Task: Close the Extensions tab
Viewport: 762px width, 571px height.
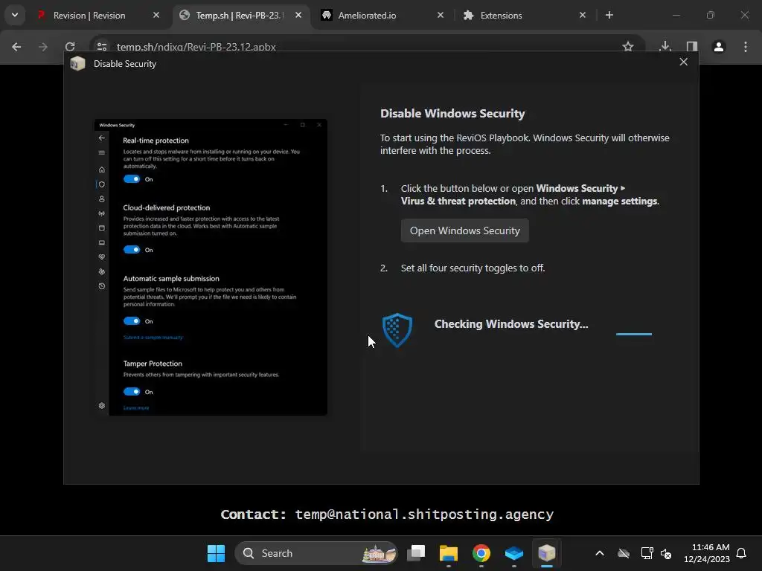Action: [583, 15]
